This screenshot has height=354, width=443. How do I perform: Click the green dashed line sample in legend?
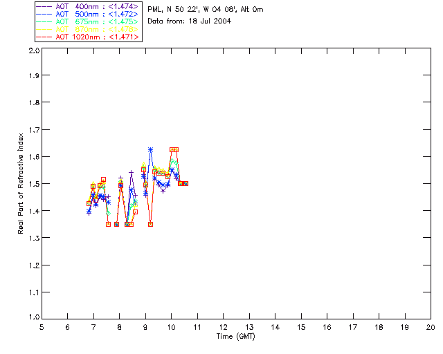pyautogui.click(x=44, y=21)
